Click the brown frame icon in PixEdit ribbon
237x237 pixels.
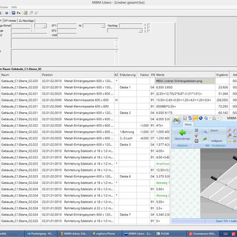coord(197,141)
